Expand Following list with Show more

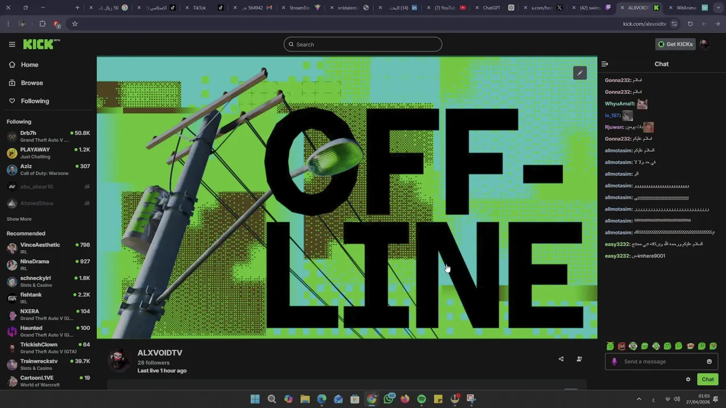(19, 219)
